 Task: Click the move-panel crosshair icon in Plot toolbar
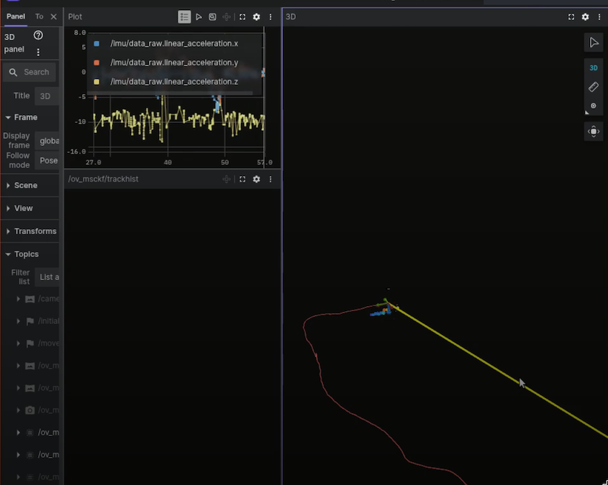click(227, 17)
